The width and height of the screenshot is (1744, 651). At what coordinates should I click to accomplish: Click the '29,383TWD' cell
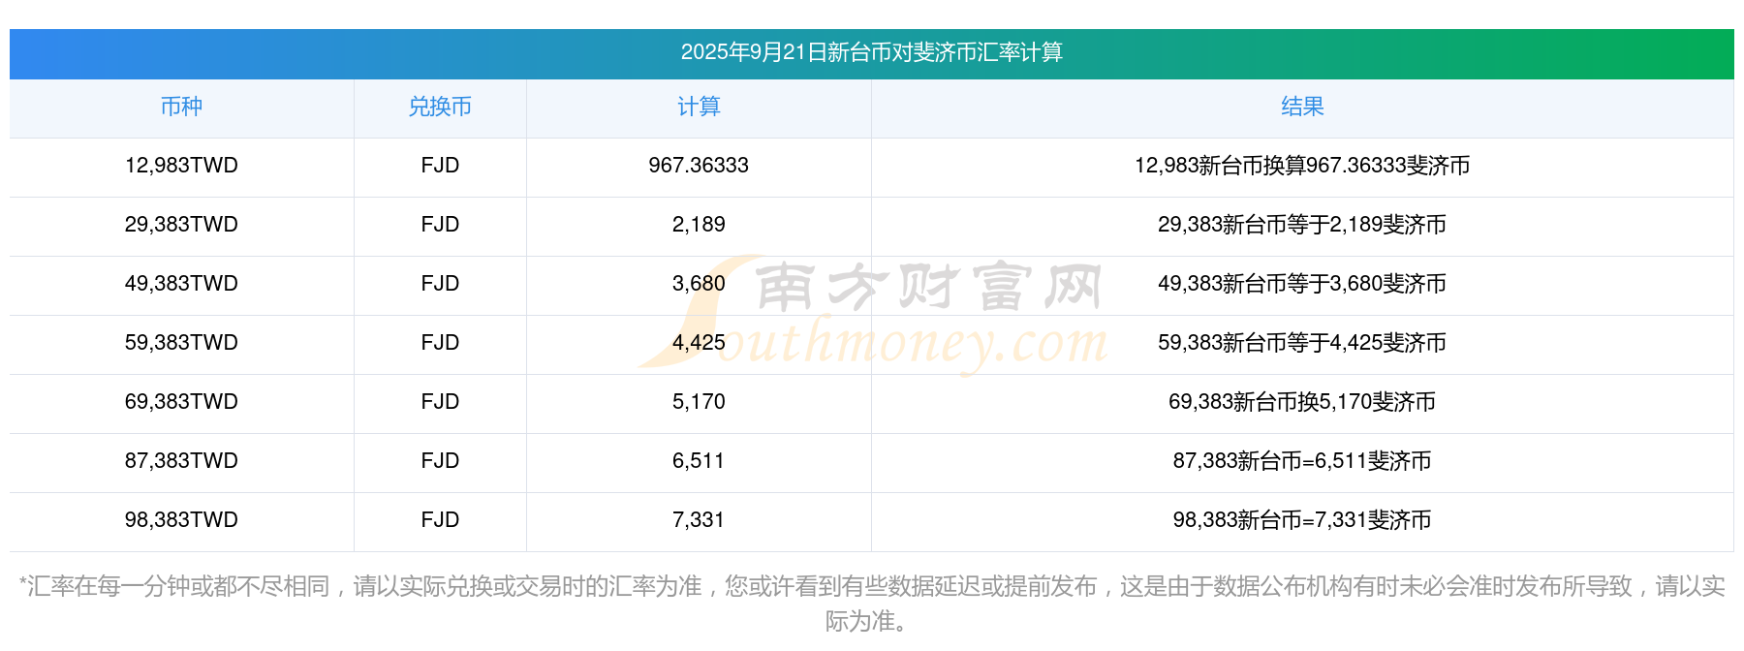[x=181, y=225]
